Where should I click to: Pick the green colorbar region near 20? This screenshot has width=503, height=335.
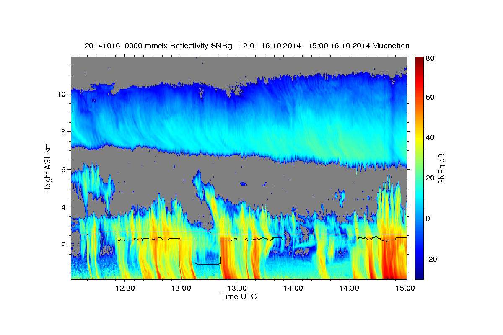tap(419, 178)
